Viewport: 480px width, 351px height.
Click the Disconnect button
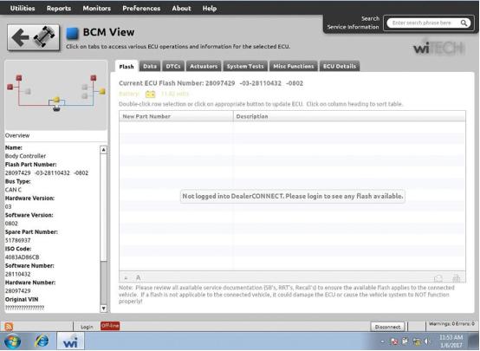tap(387, 327)
